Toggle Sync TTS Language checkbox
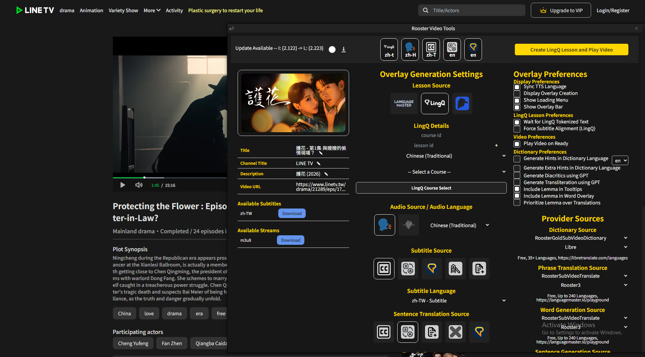 tap(517, 87)
